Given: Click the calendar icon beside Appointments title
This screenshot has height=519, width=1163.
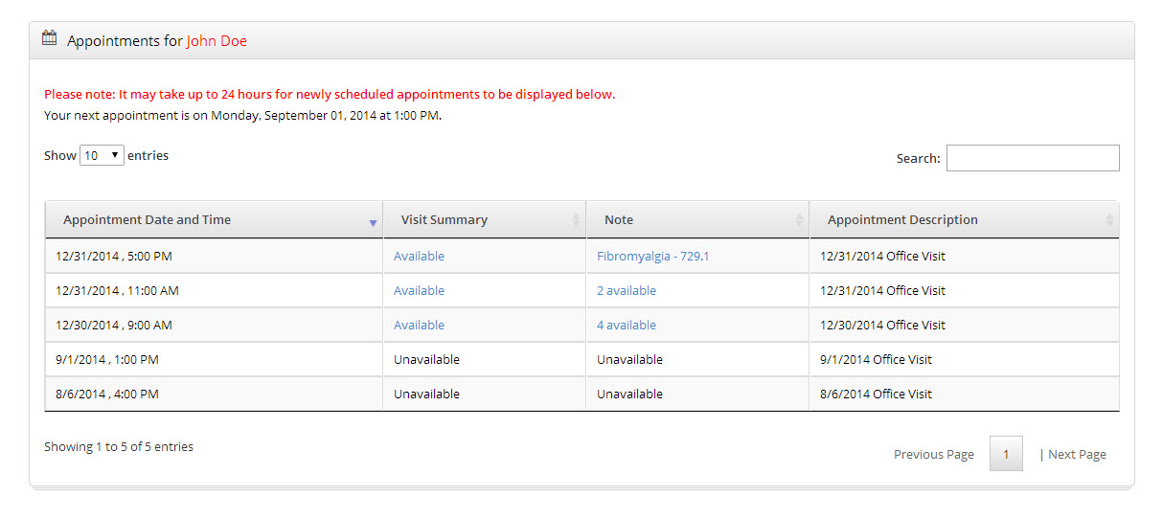Looking at the screenshot, I should click(x=50, y=39).
